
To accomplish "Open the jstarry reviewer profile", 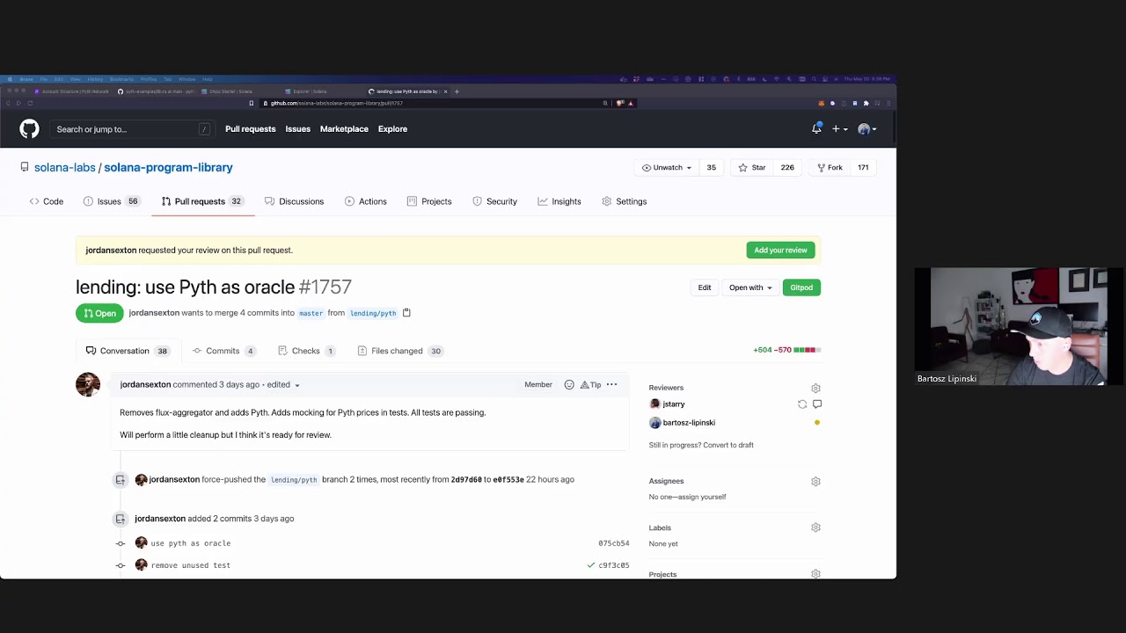I will [x=674, y=404].
